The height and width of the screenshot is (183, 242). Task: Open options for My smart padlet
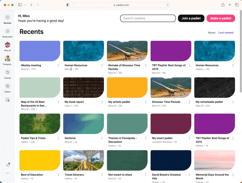pos(189,138)
